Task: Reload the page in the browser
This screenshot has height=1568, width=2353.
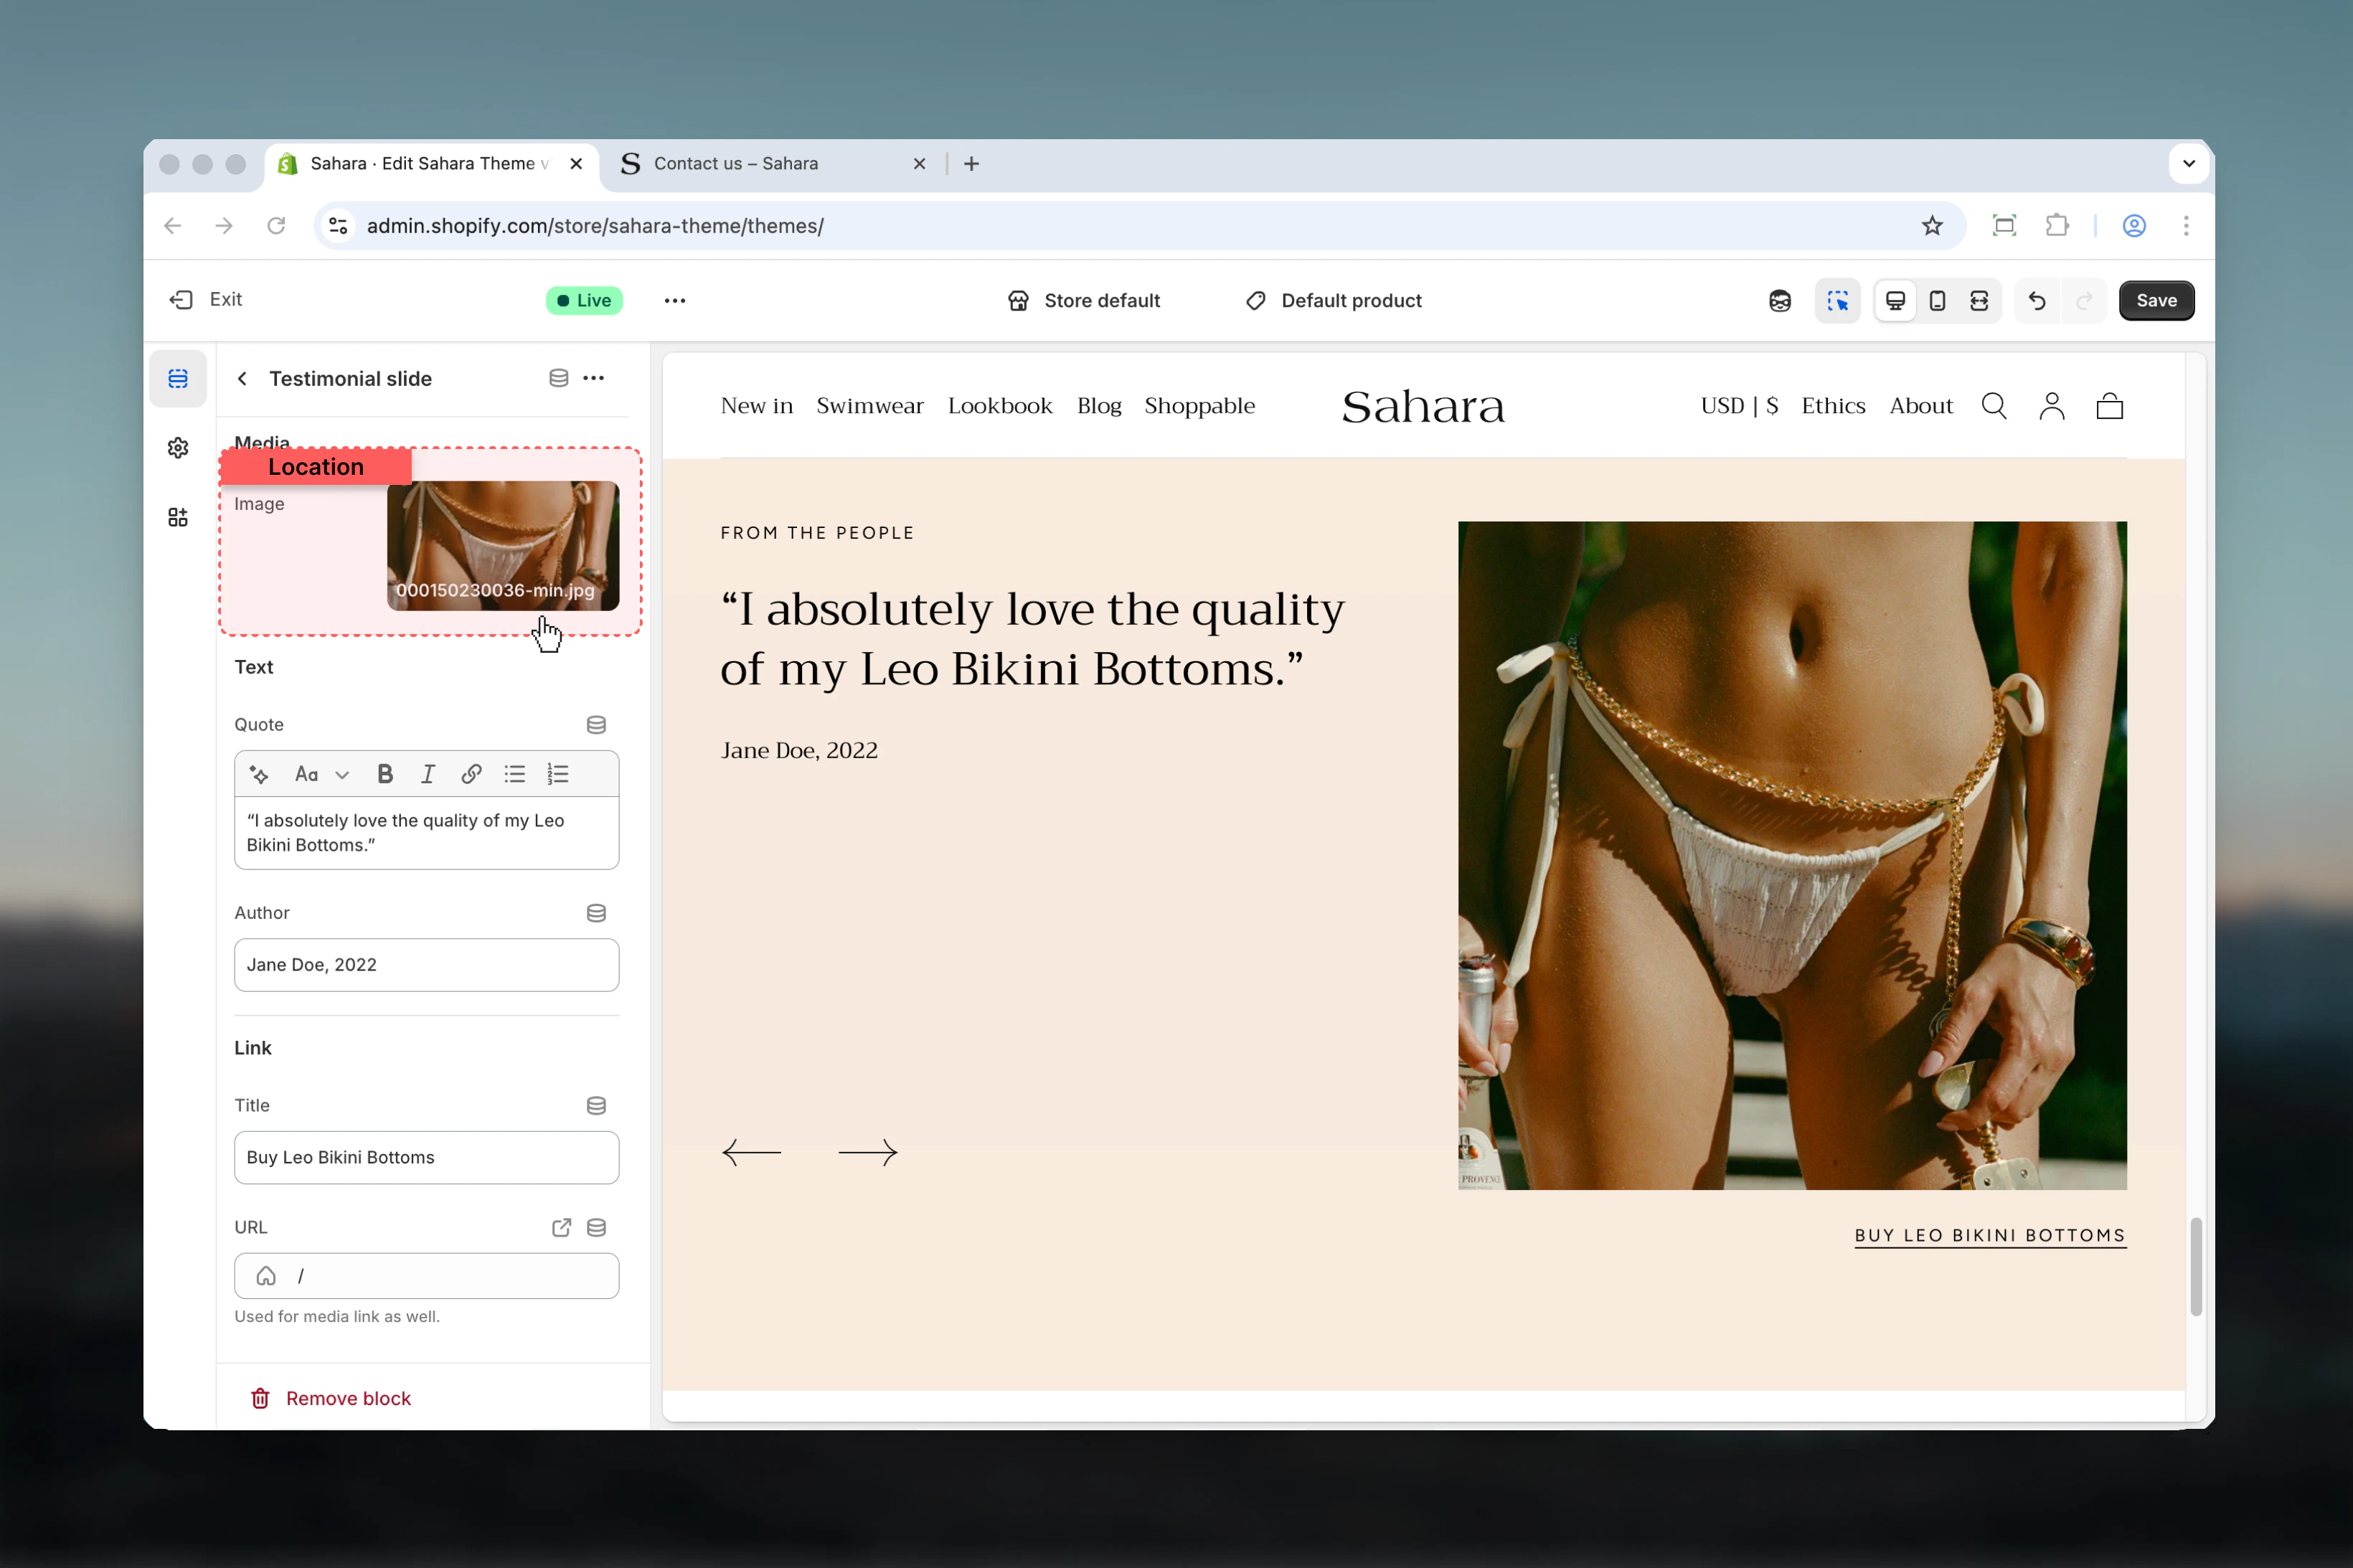Action: pos(276,226)
